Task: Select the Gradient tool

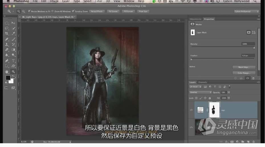Action: pos(13,50)
